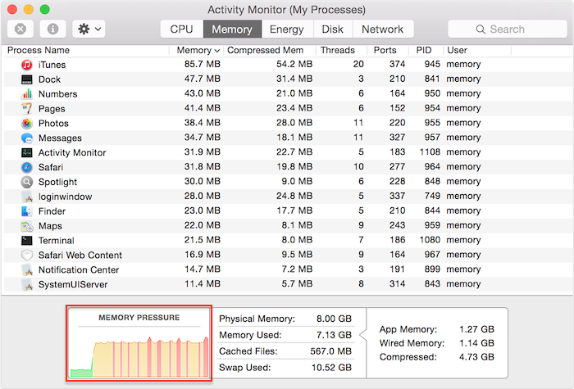This screenshot has width=574, height=389.
Task: Click PID 1080 cell
Action: pos(430,239)
